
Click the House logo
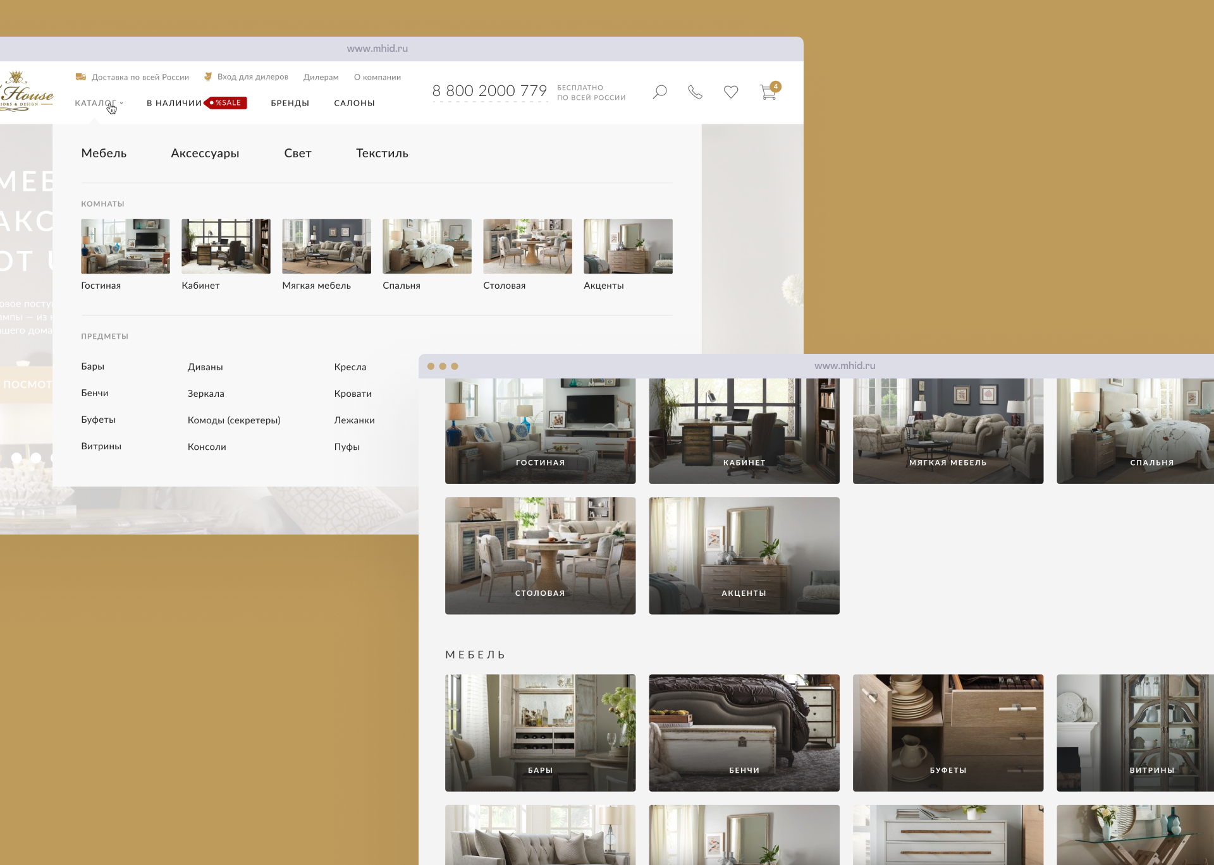27,92
